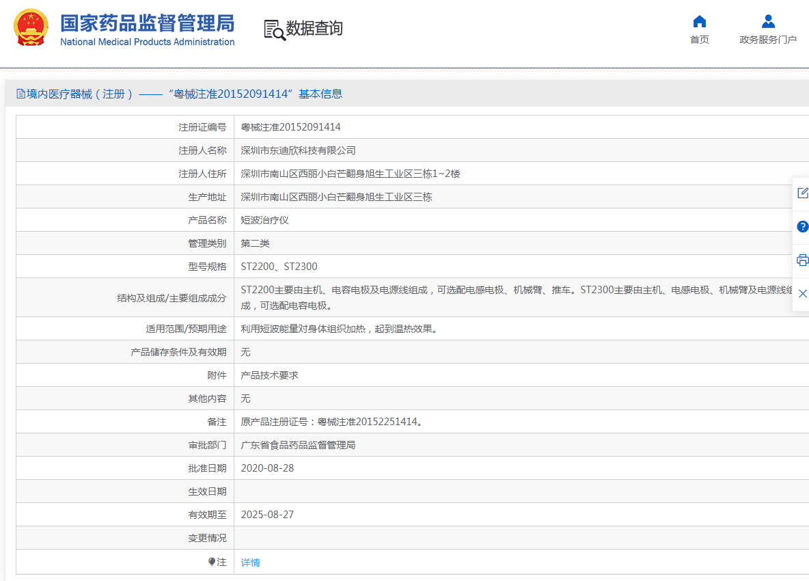809x581 pixels.
Task: Click the 生效日期 label cell
Action: coord(125,491)
